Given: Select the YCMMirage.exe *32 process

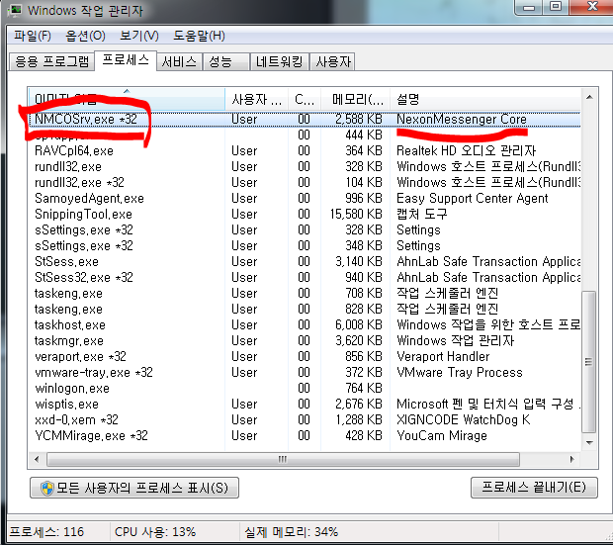Looking at the screenshot, I should (x=305, y=435).
